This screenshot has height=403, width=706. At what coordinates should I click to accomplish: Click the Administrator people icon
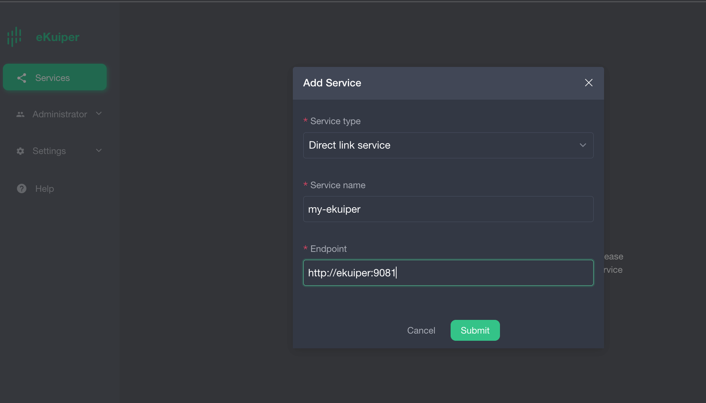click(21, 114)
